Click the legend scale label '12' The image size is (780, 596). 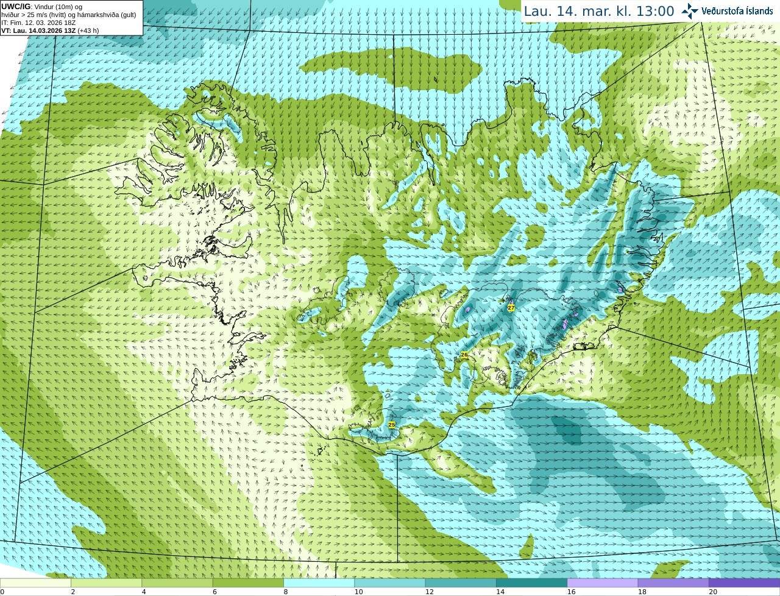430,592
